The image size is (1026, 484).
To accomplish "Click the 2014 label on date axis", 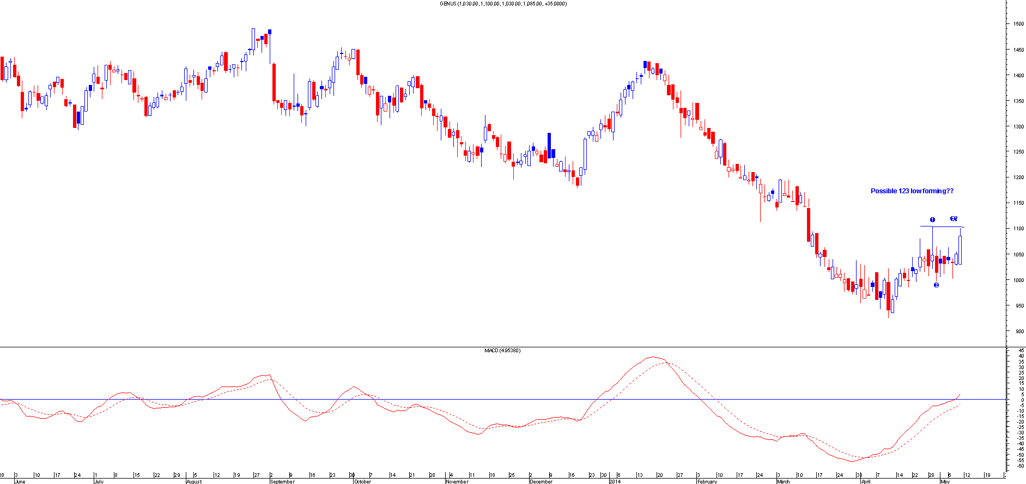I will click(x=615, y=481).
